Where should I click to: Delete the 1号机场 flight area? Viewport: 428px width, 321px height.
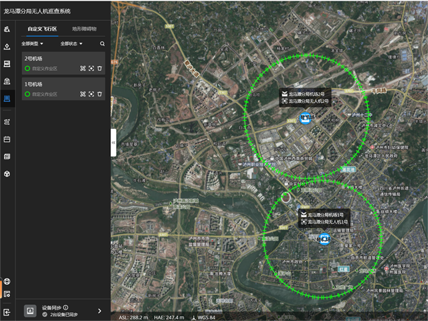(100, 94)
